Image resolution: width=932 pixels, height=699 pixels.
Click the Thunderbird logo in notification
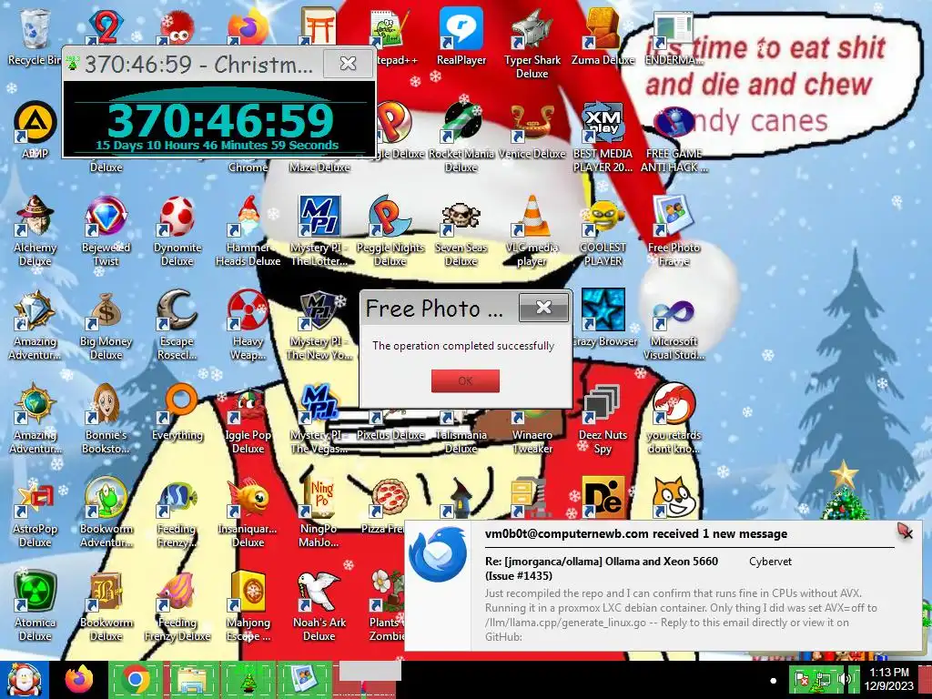(438, 554)
